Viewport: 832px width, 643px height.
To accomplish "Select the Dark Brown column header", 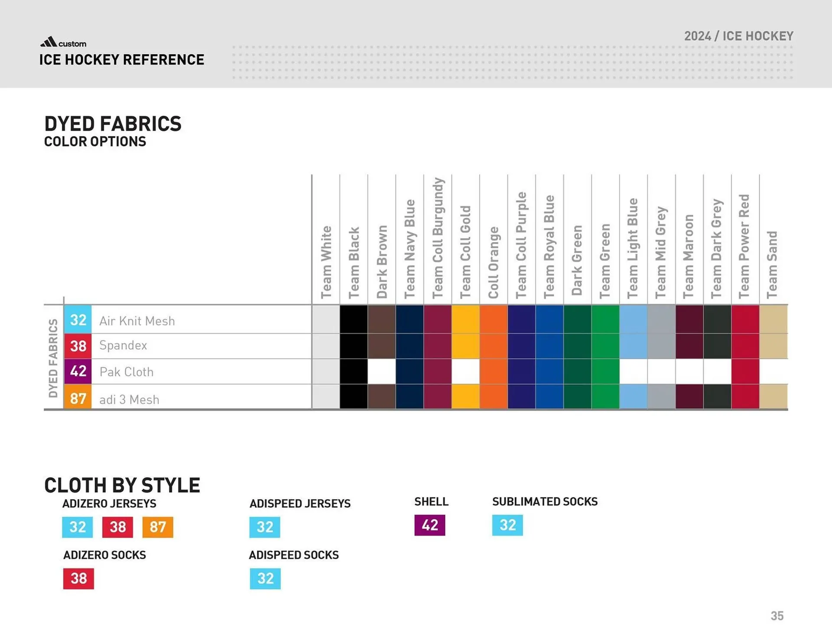I will (x=382, y=260).
